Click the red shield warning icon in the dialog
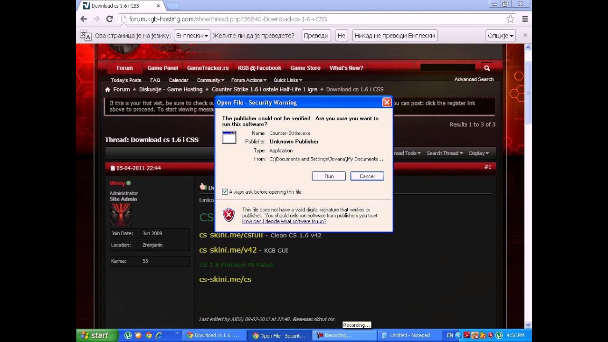This screenshot has height=342, width=608. (229, 215)
